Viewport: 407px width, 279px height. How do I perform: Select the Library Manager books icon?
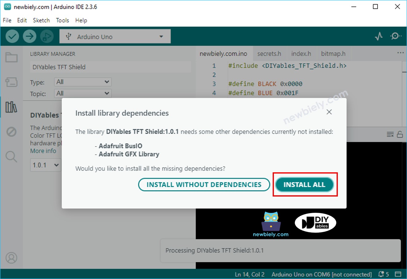pyautogui.click(x=11, y=107)
